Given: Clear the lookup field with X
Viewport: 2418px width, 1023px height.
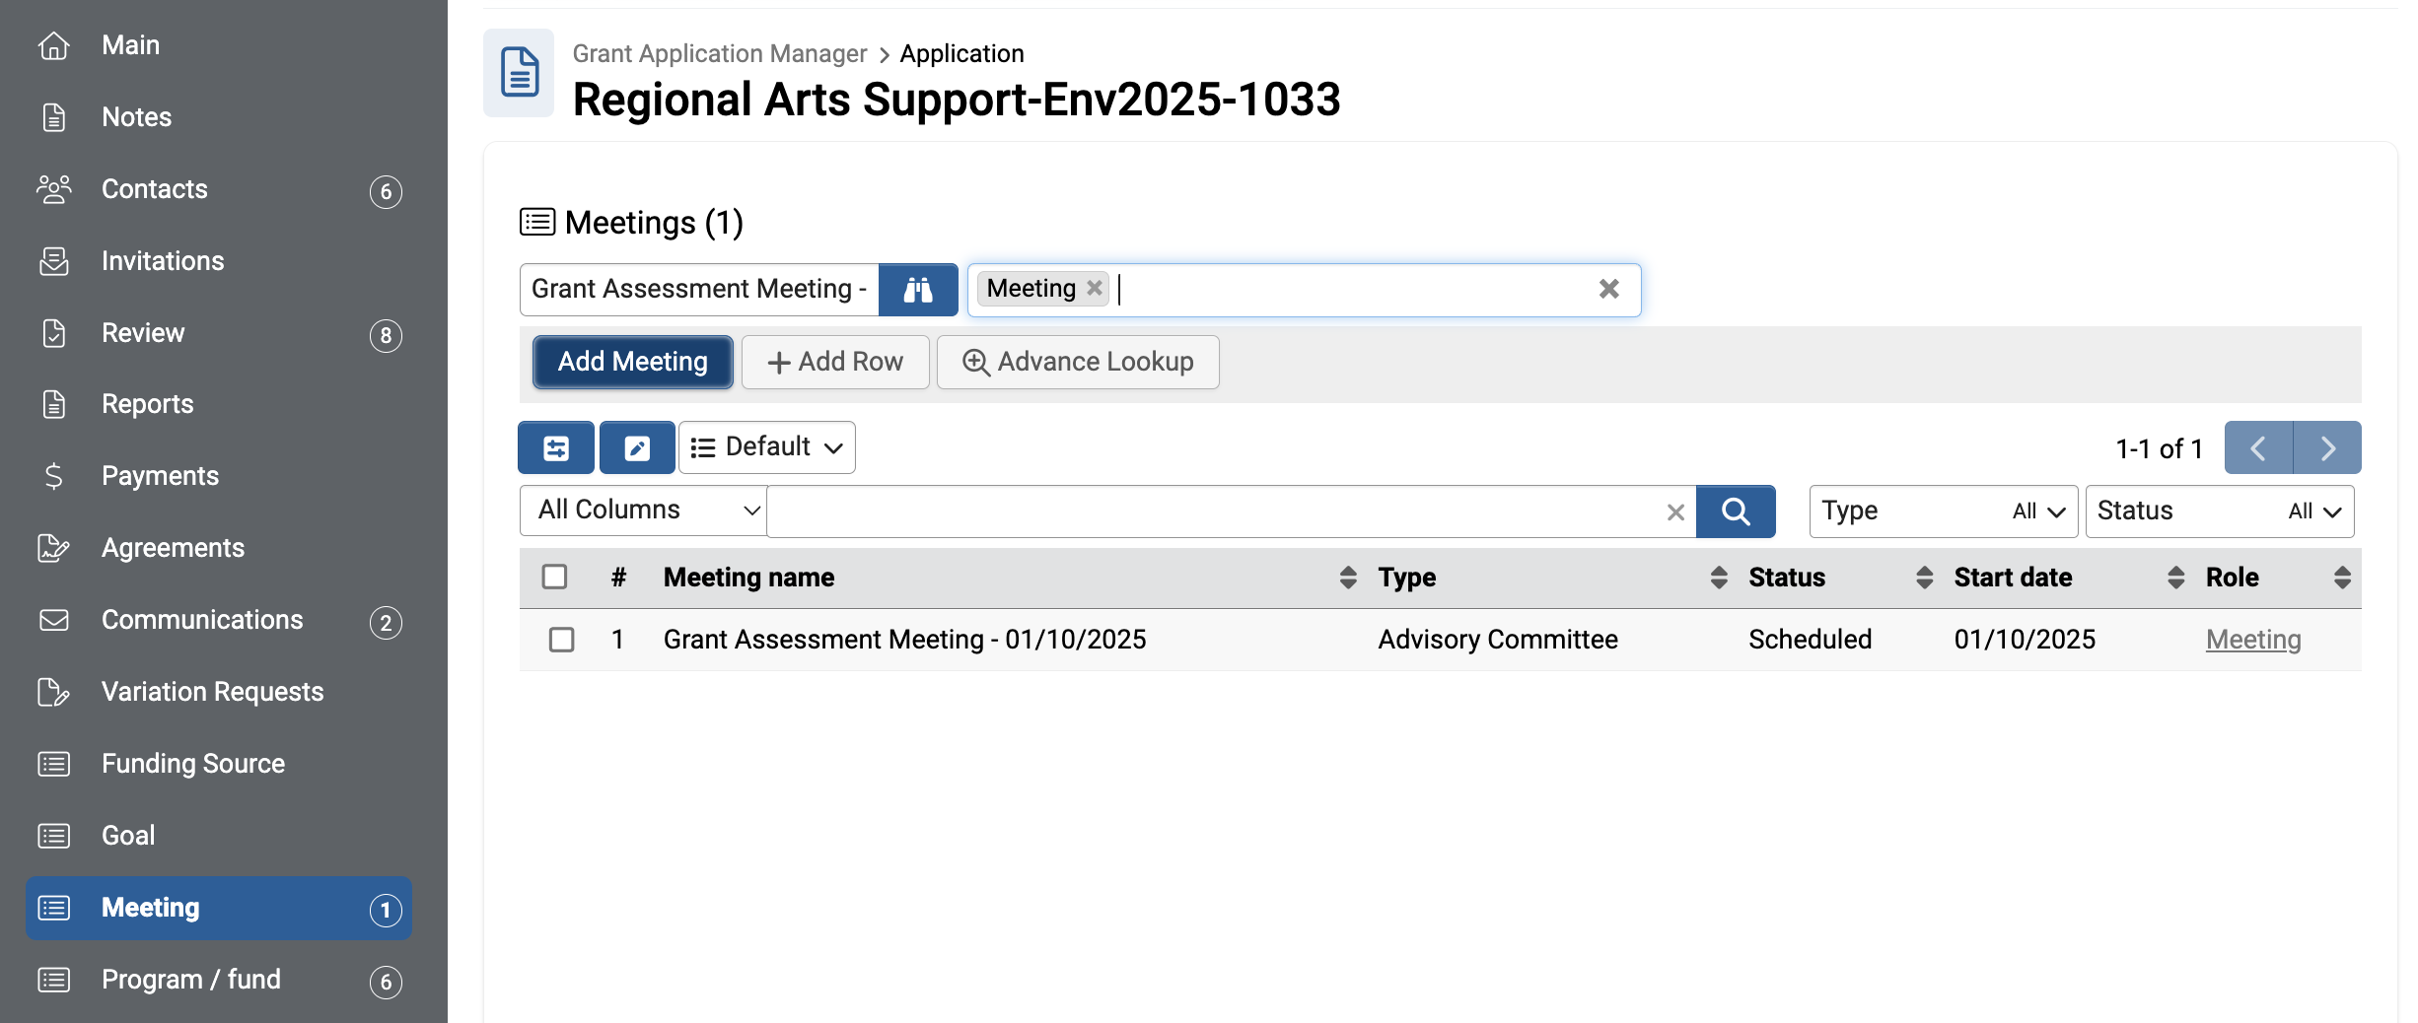Looking at the screenshot, I should pos(1608,289).
